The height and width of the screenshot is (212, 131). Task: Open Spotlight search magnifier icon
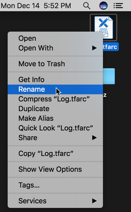pyautogui.click(x=87, y=6)
